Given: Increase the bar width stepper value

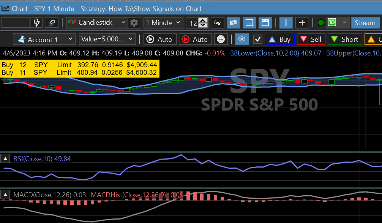Looking at the screenshot, I should point(203,20).
